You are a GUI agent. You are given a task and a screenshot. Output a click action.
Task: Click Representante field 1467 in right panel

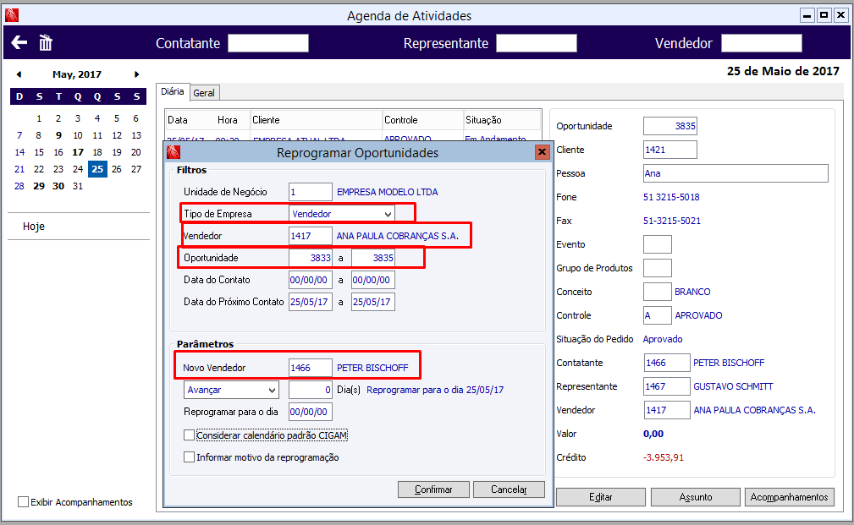667,386
